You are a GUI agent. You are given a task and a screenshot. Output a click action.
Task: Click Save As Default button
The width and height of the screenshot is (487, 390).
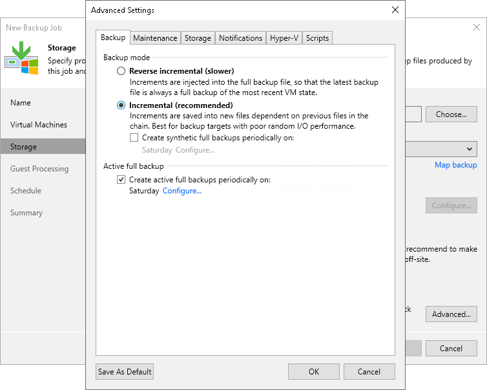(x=125, y=372)
